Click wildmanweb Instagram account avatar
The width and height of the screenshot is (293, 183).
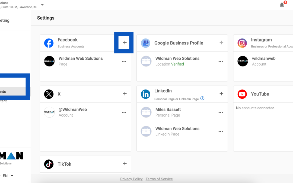pos(243,61)
